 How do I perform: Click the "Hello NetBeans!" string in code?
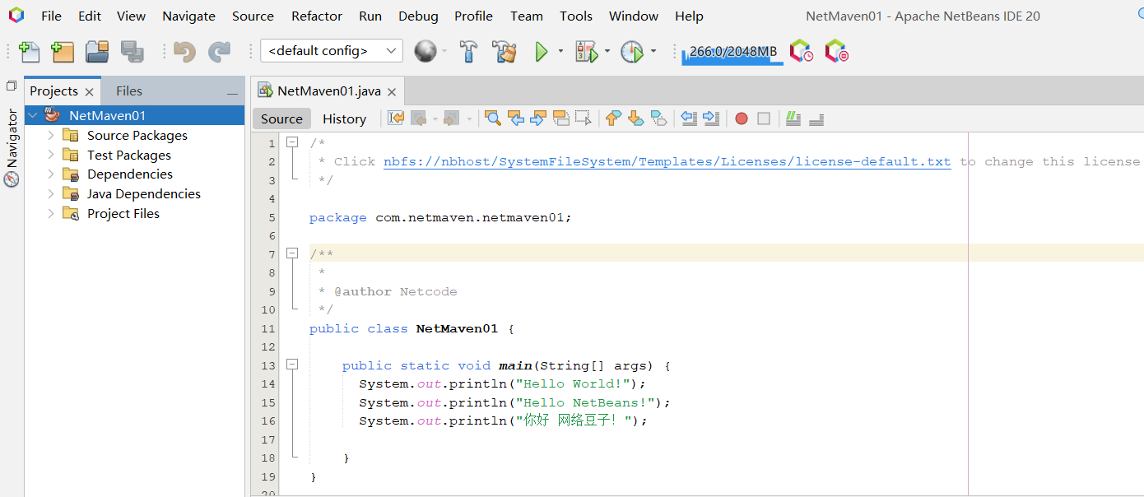[585, 402]
